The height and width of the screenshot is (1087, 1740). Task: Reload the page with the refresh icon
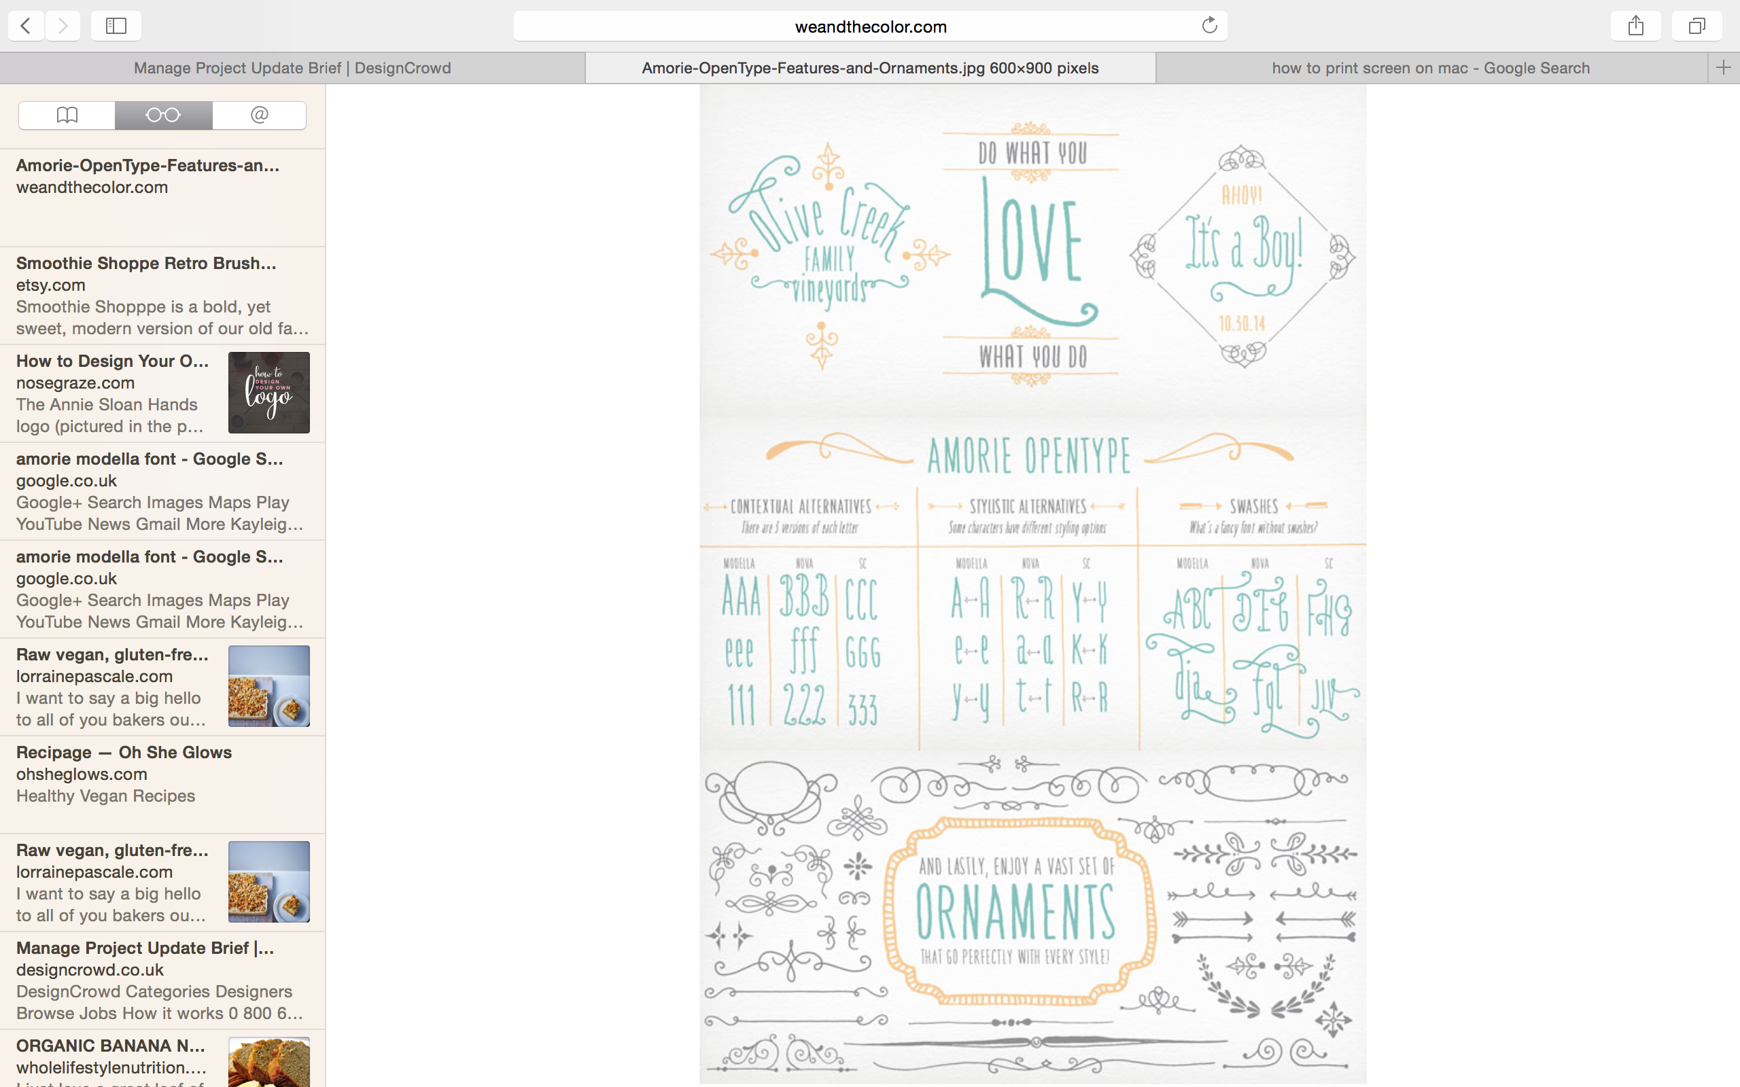coord(1208,26)
